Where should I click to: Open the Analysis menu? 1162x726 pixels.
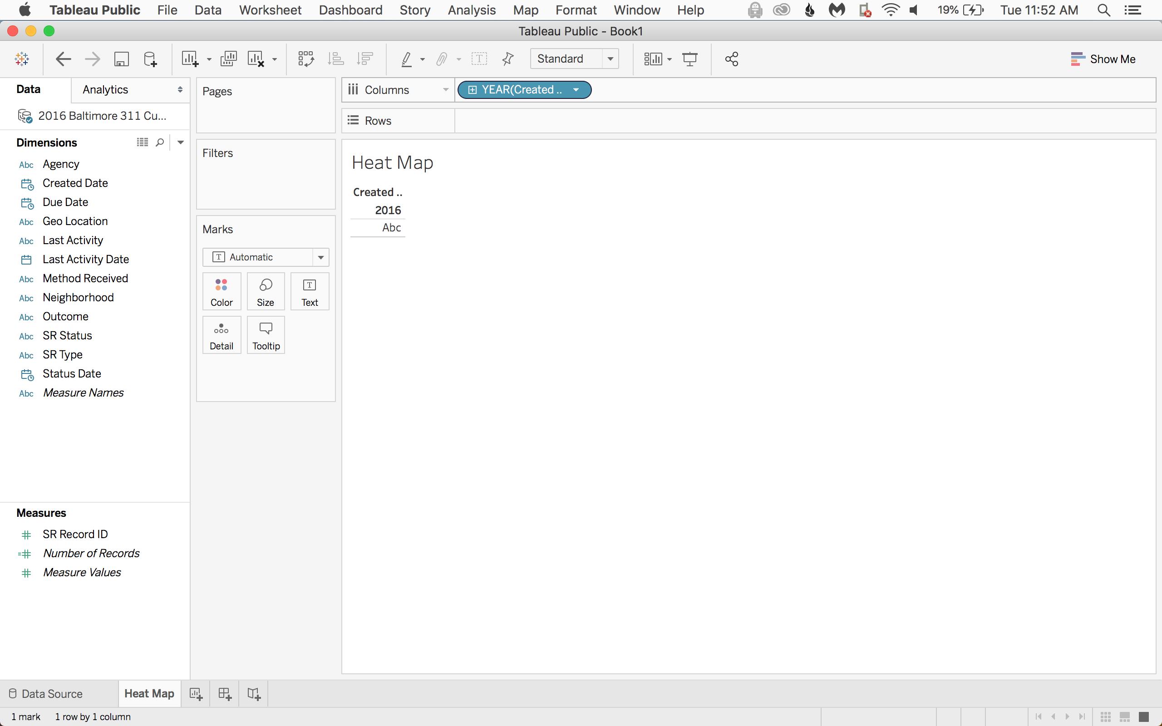472,10
